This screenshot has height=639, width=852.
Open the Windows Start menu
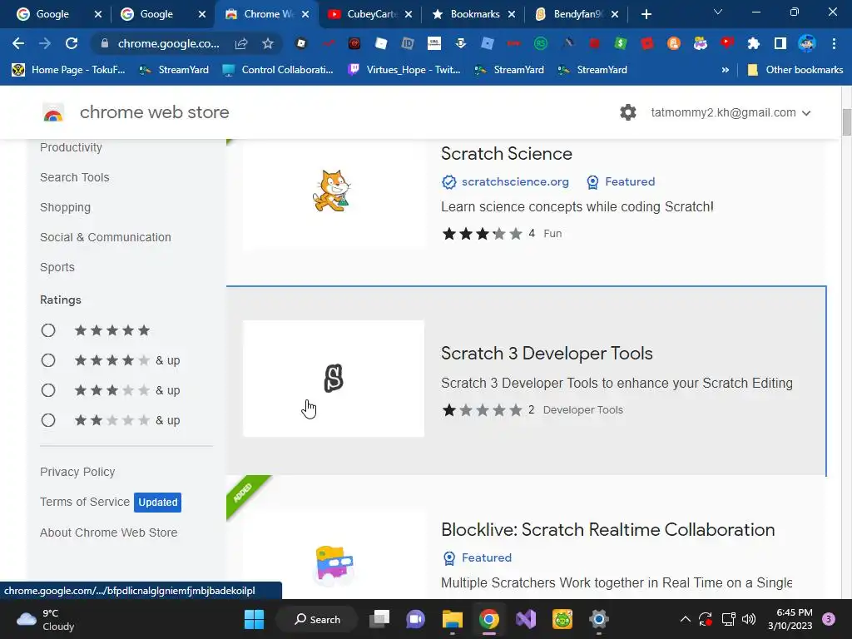254,619
